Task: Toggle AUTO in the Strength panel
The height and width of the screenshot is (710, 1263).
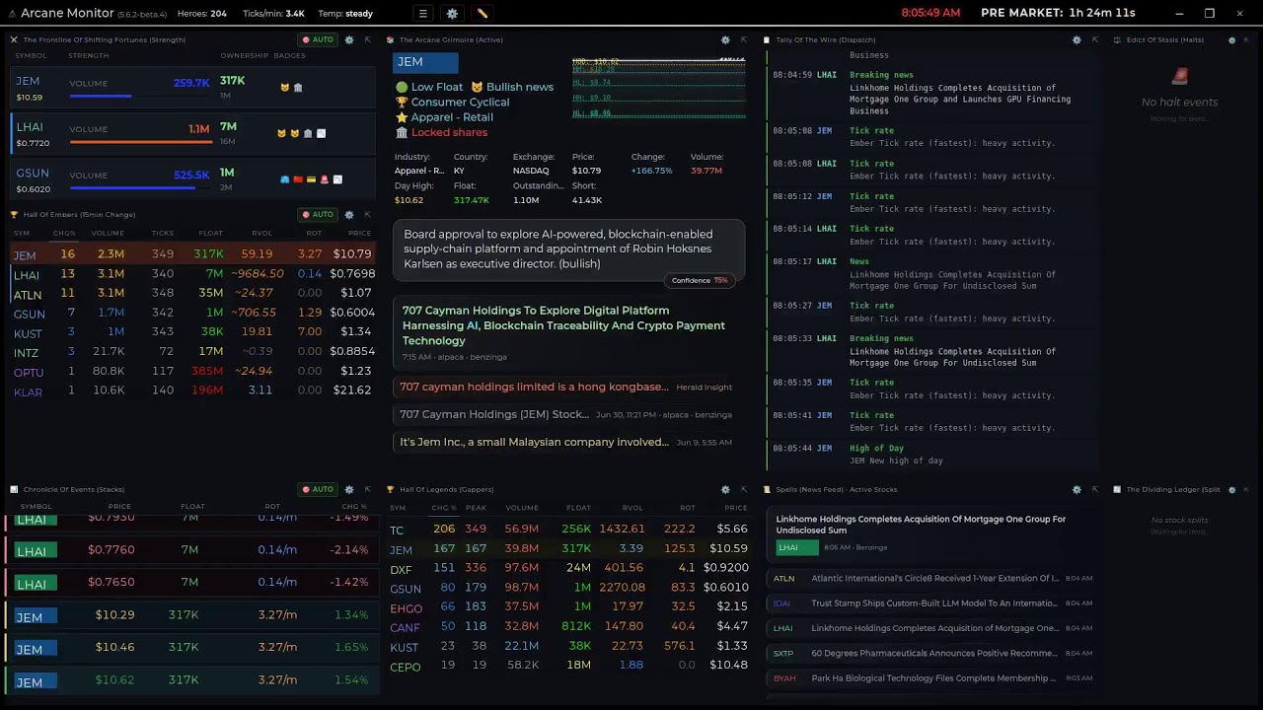Action: (317, 39)
